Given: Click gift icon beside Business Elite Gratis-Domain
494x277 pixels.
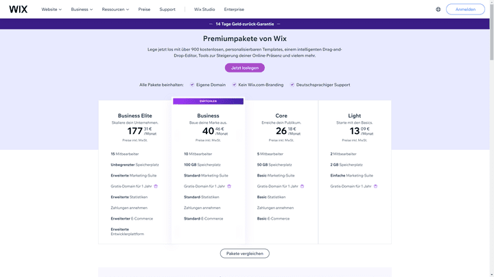Looking at the screenshot, I should (156, 186).
